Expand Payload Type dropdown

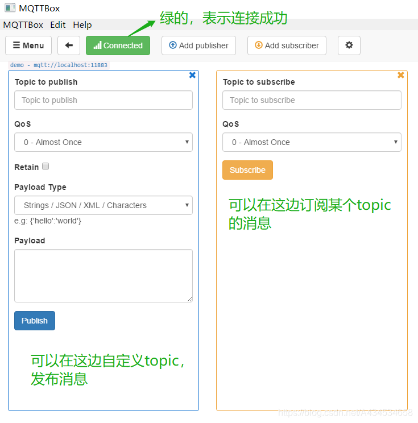pyautogui.click(x=104, y=205)
